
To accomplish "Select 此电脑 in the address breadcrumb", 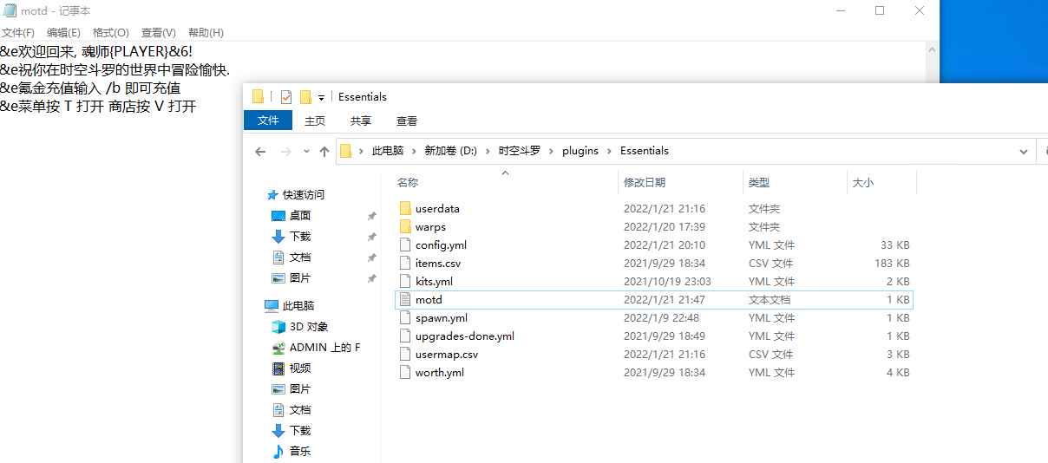I will pyautogui.click(x=388, y=151).
